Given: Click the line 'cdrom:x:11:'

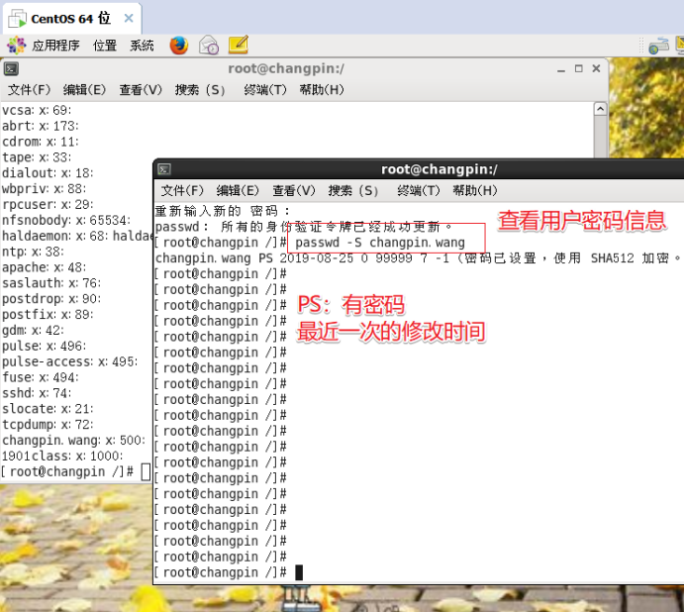Looking at the screenshot, I should coord(41,142).
